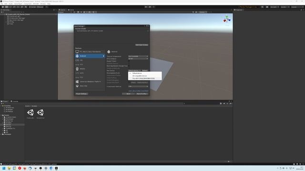Viewport: 305px width, 171px height.
Task: Open the Shaded draw mode dropdown
Action: [x=65, y=12]
